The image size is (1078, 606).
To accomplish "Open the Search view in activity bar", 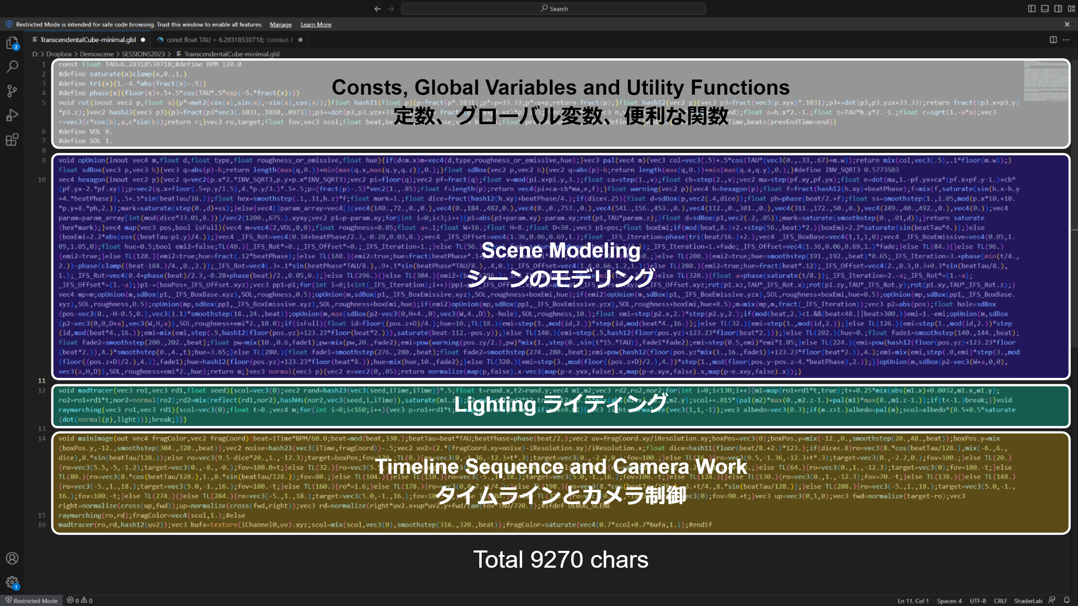I will point(12,66).
